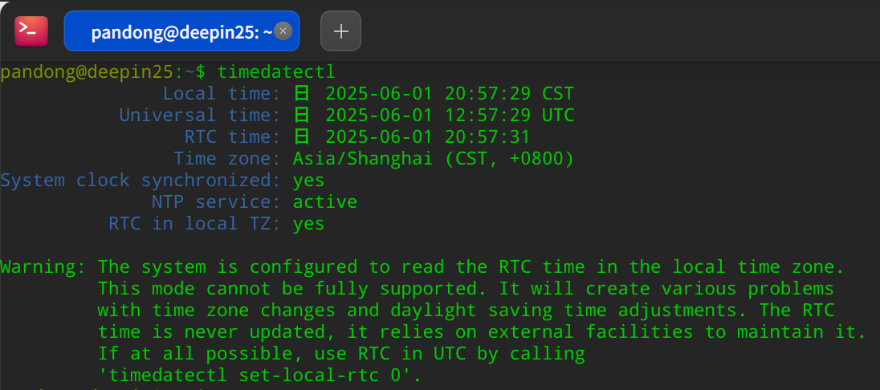Click the pandong@deepin25 prompt text
This screenshot has height=390, width=880.
[x=88, y=72]
